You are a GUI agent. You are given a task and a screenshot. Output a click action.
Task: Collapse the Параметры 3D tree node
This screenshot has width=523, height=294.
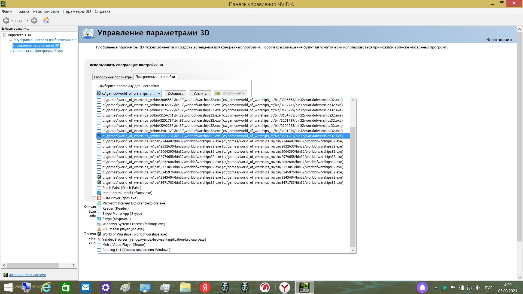pos(5,35)
